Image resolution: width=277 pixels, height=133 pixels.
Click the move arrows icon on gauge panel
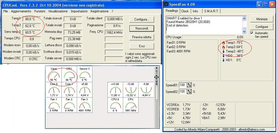coord(157,77)
